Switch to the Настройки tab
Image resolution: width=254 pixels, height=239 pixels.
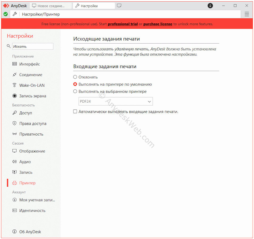pyautogui.click(x=94, y=6)
